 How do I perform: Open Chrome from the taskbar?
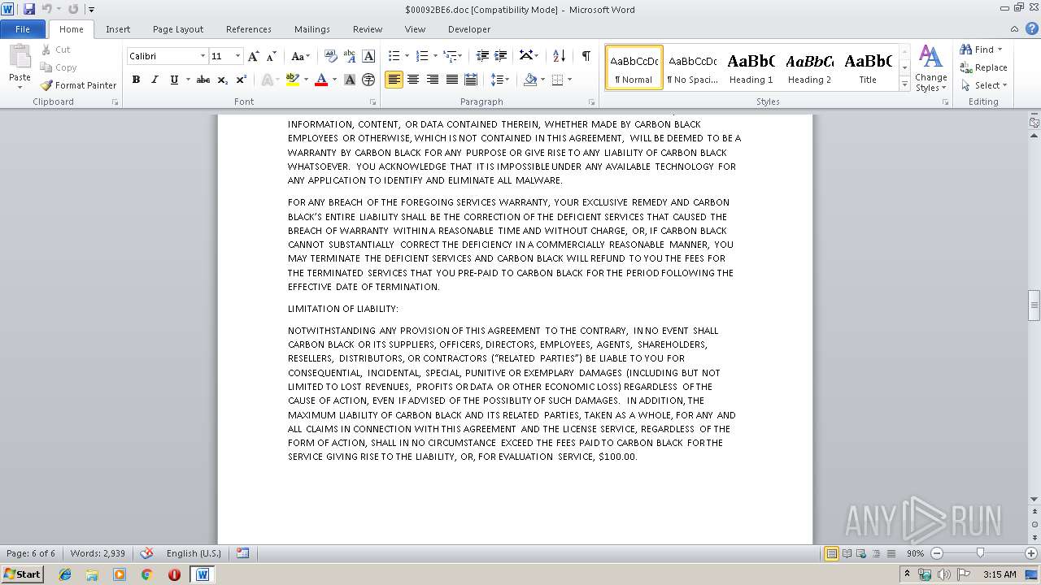click(146, 574)
